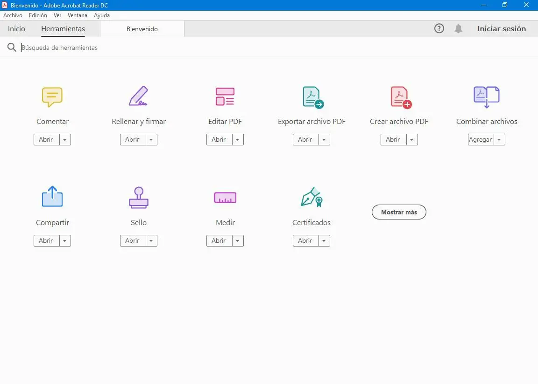This screenshot has height=384, width=538.
Task: Open the Edición menu
Action: pos(38,15)
